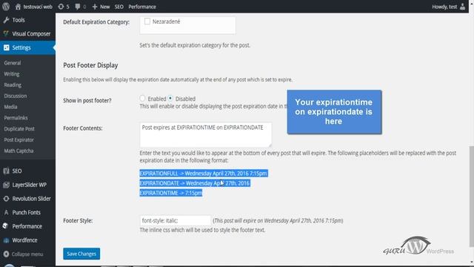Select the Disabled radio for post footer
This screenshot has width=474, height=267.
tap(170, 99)
